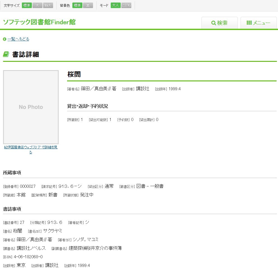Click the green back arrow icon
Image resolution: width=278 pixels, height=268 pixels.
pyautogui.click(x=4, y=39)
